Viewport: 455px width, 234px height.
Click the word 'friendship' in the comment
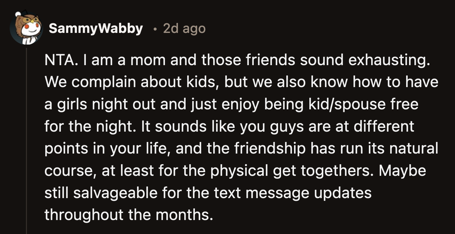(270, 148)
